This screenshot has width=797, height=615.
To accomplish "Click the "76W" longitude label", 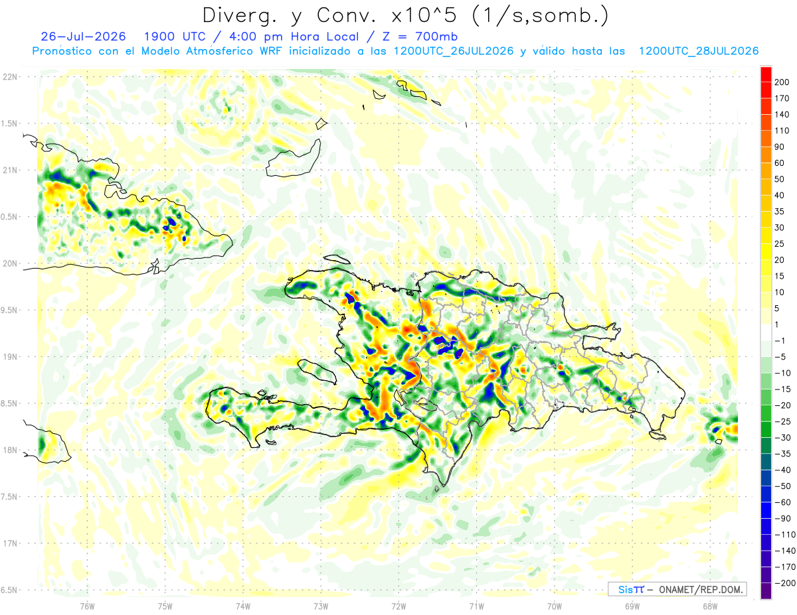I will 87,606.
